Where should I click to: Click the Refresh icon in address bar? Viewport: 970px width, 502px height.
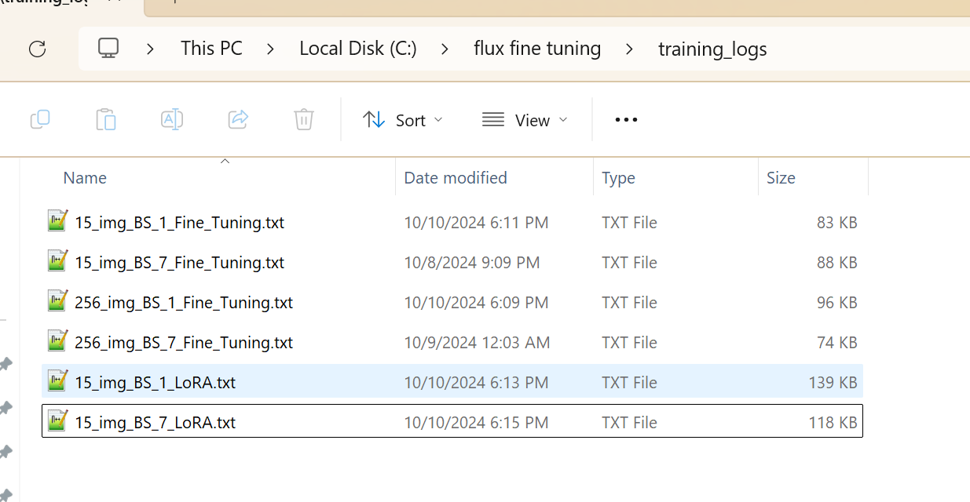tap(37, 49)
